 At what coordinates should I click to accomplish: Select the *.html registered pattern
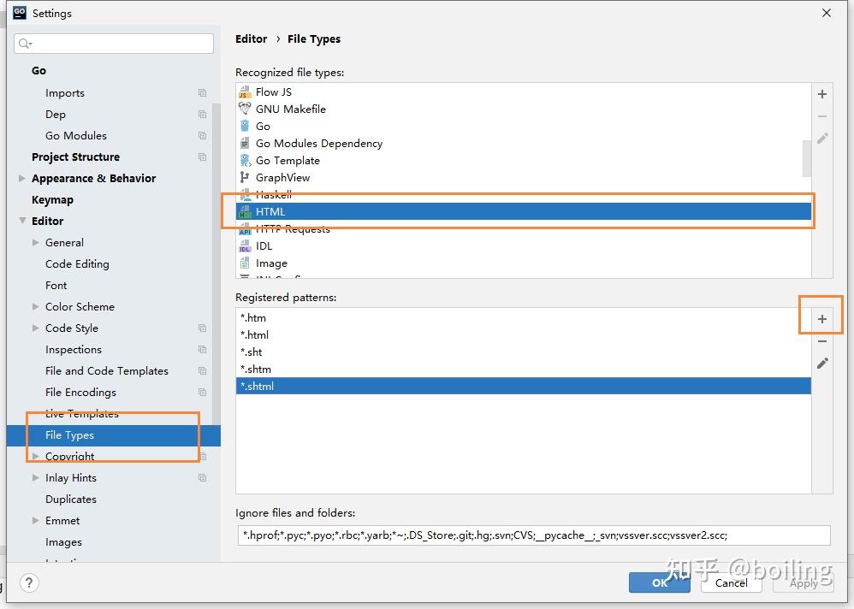[x=524, y=334]
